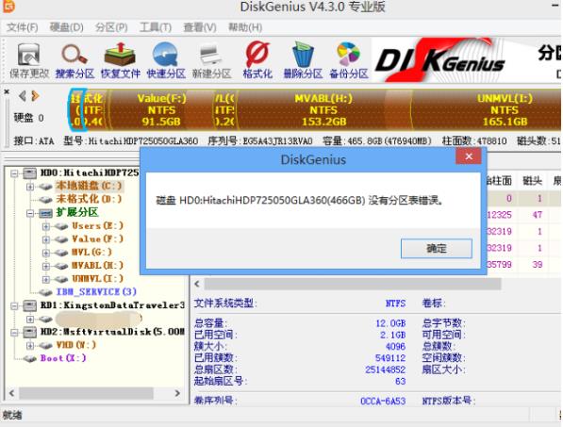Click the volume serial 0CCA-6A53 value

(x=383, y=402)
